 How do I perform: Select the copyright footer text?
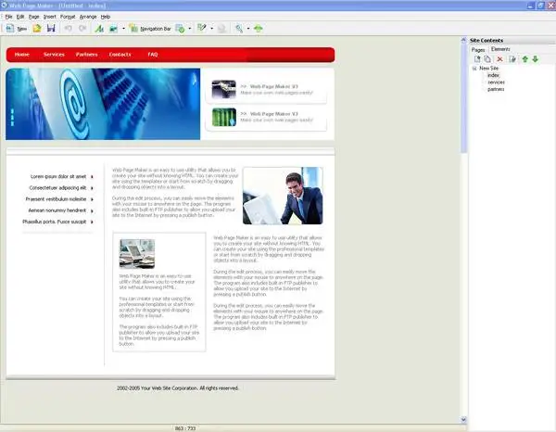(178, 388)
